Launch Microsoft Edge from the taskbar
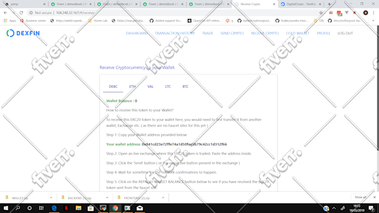Screen dimensions: 379x213 (54, 208)
